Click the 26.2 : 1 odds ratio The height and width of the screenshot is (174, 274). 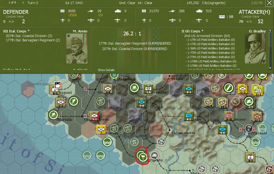point(132,34)
